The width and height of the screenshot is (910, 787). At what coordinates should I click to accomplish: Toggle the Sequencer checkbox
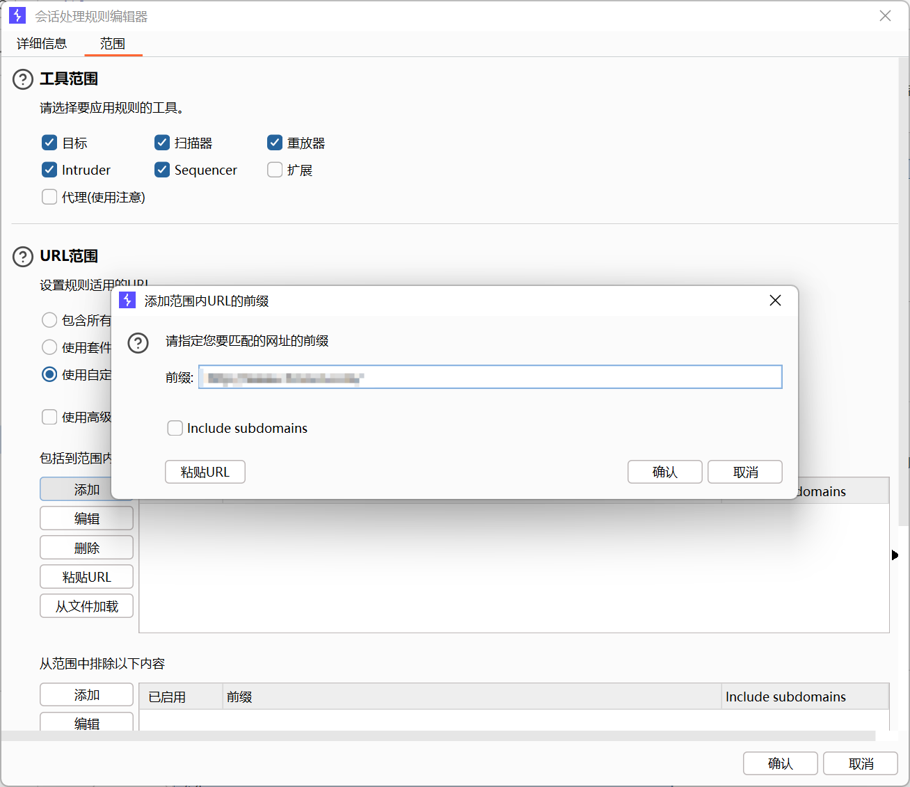pos(162,170)
